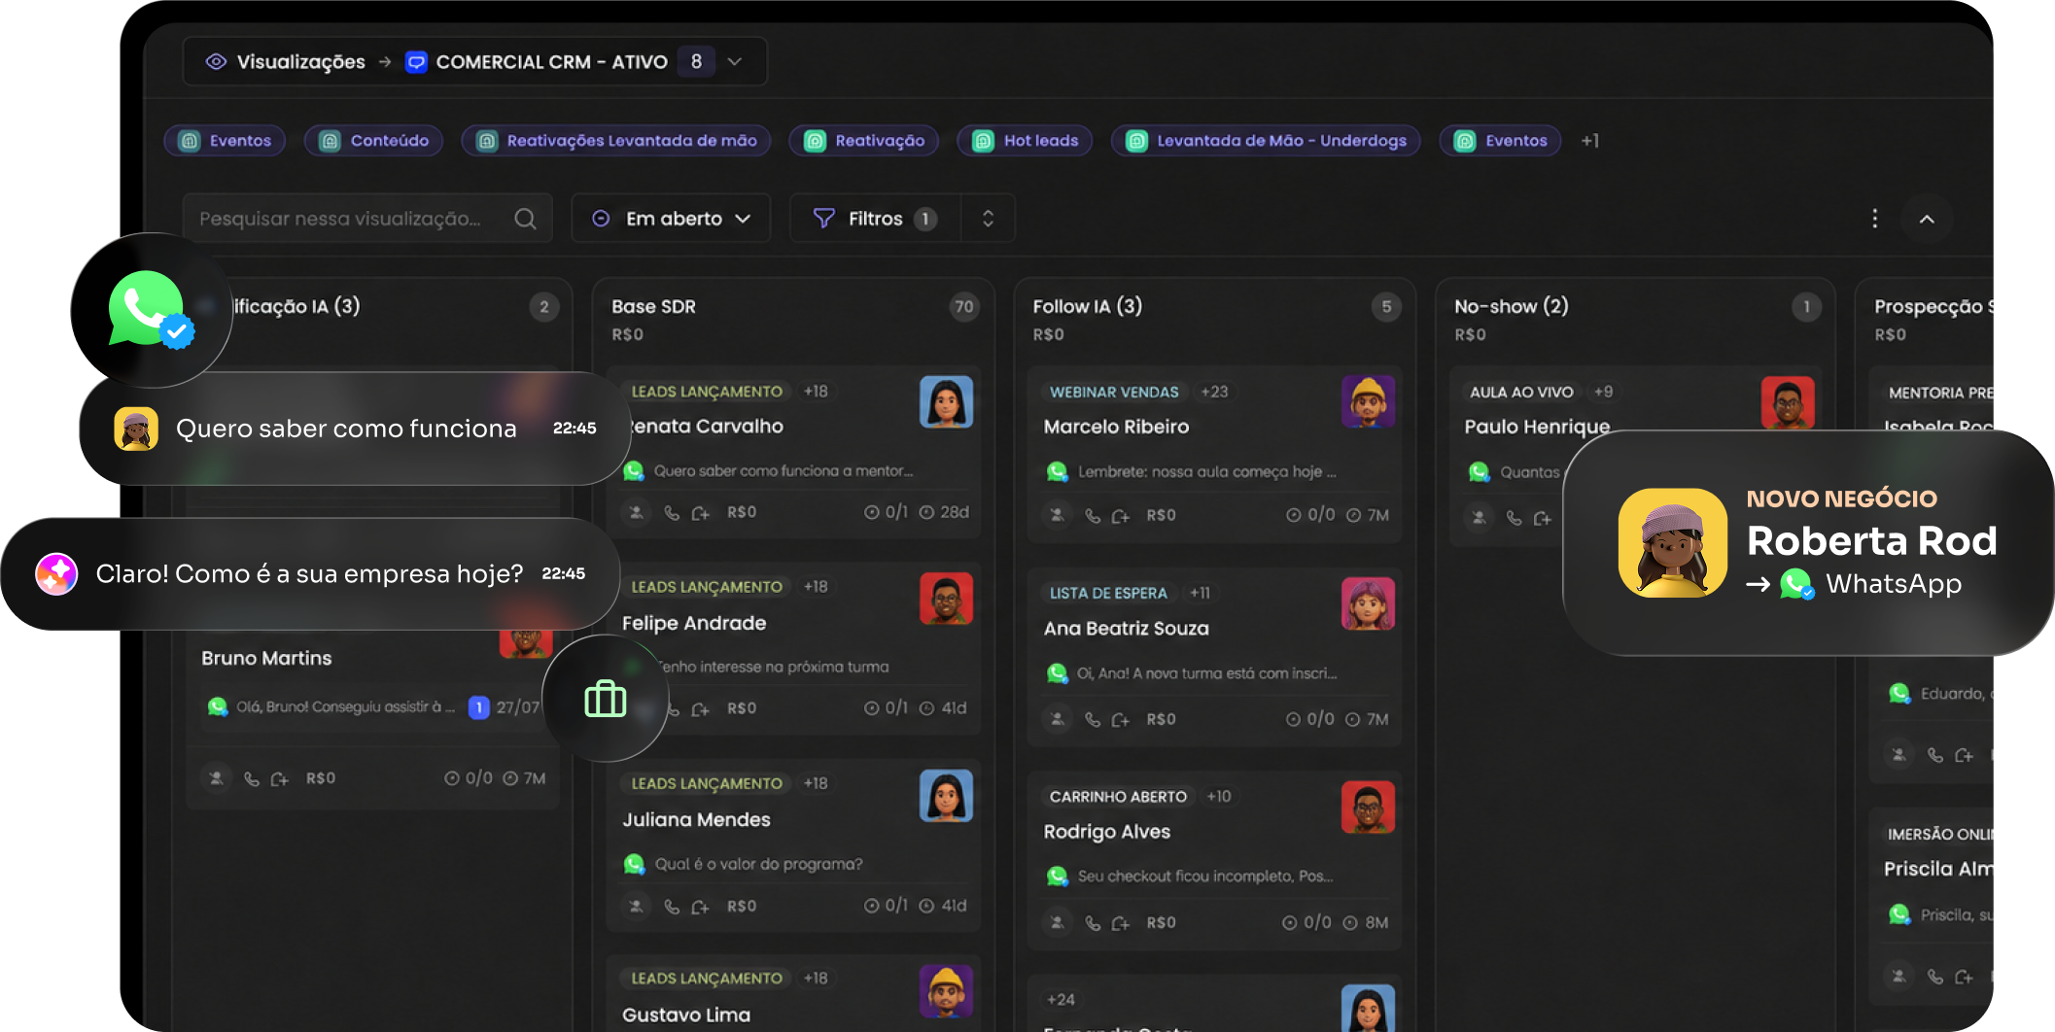Click the WhatsApp icon on Renata Carvalho card
This screenshot has width=2055, height=1032.
pyautogui.click(x=634, y=470)
